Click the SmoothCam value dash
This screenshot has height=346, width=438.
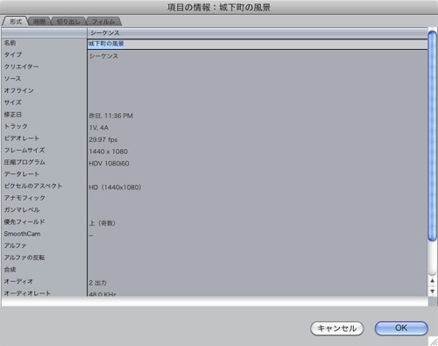[91, 236]
